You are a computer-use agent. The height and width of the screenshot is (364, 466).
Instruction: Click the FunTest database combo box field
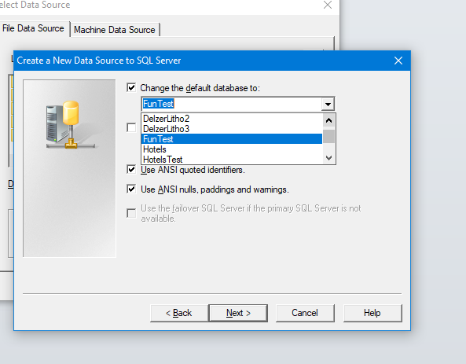232,104
